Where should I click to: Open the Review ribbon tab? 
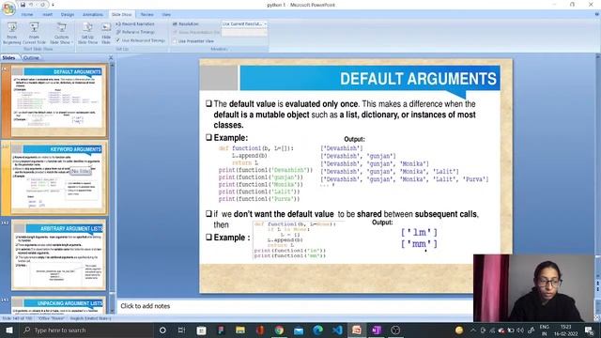pos(146,15)
